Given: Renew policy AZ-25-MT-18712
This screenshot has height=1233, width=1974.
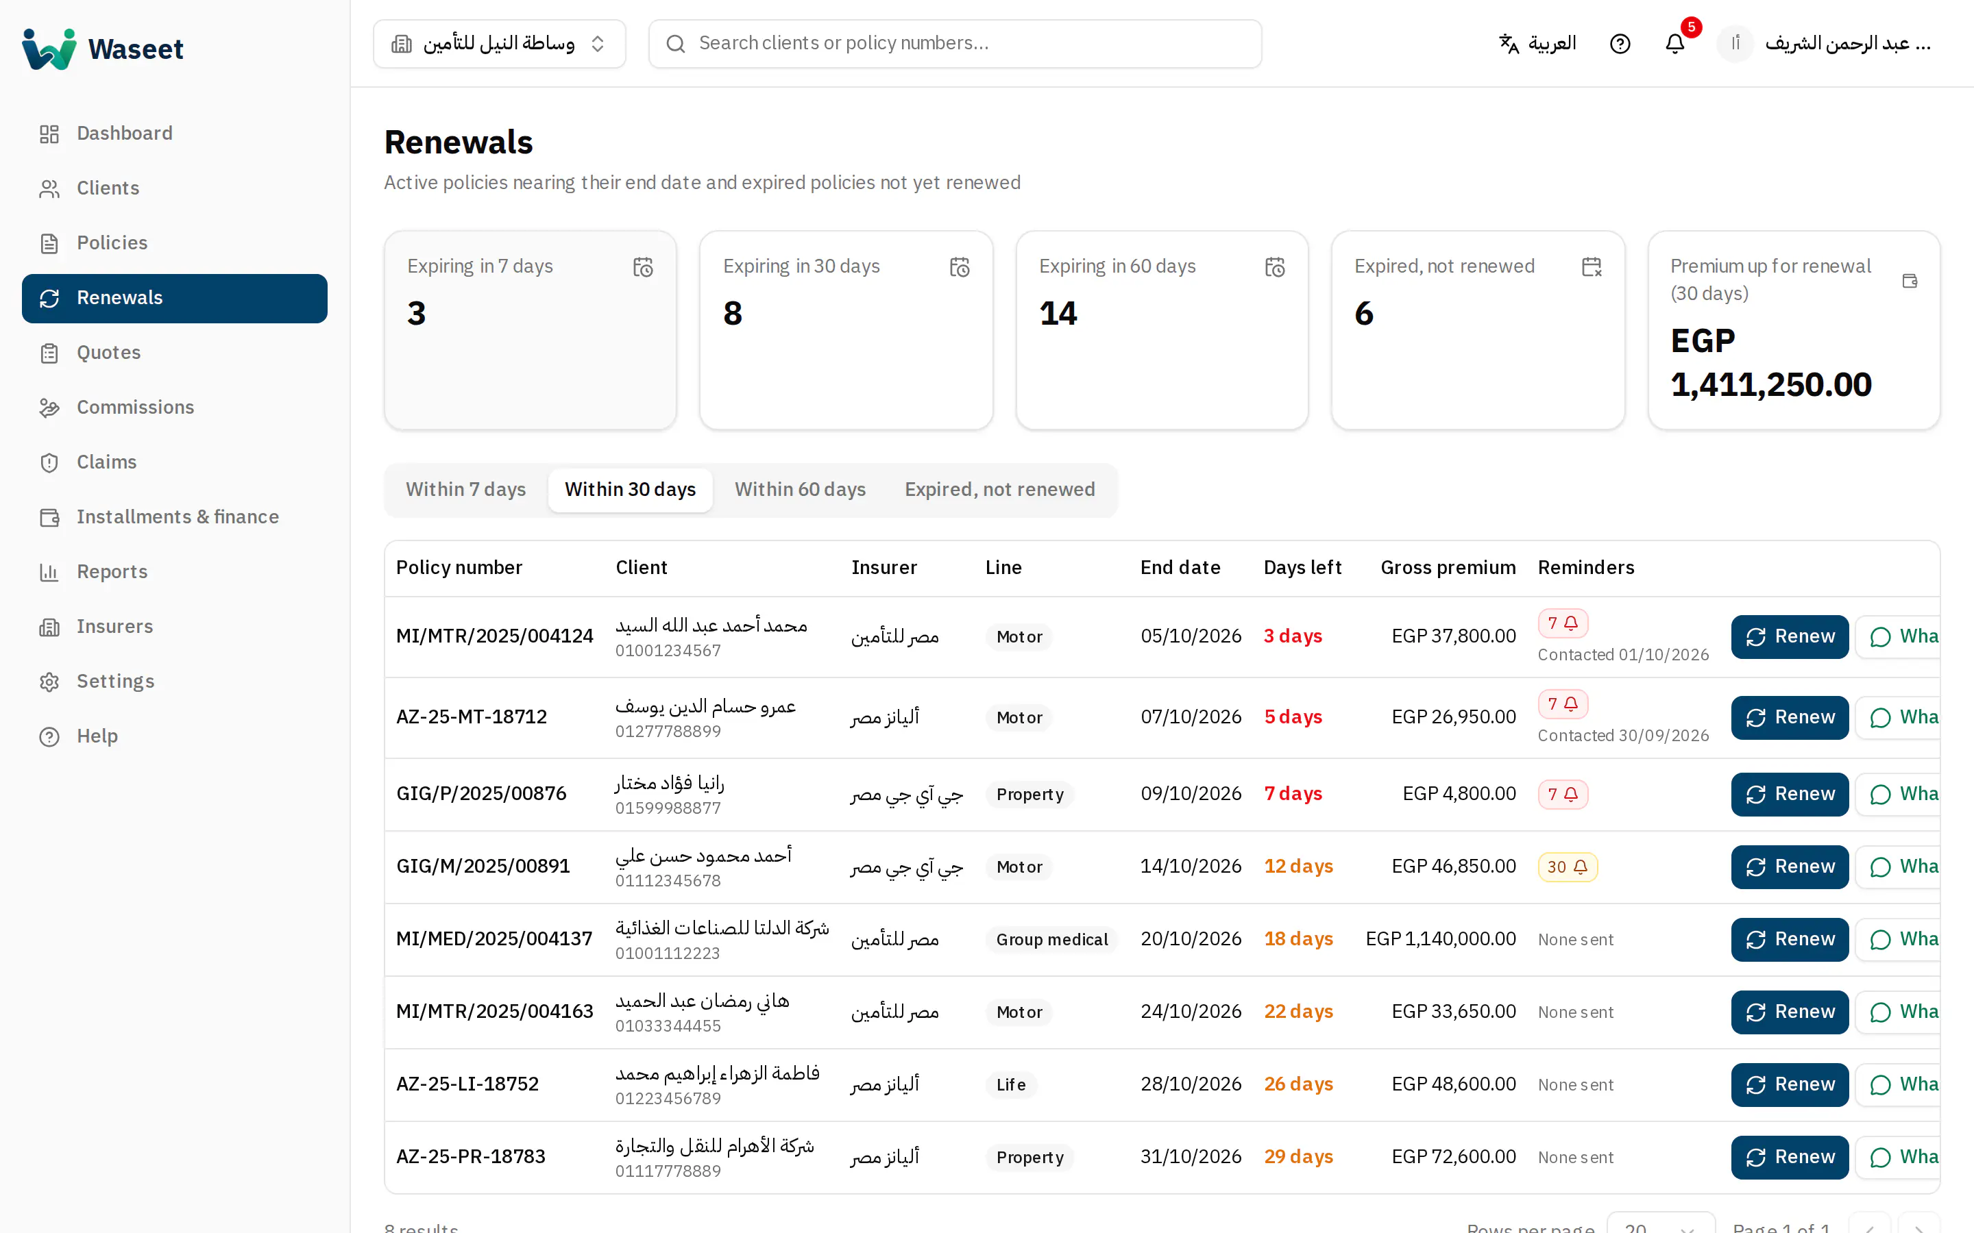Looking at the screenshot, I should click(1790, 718).
